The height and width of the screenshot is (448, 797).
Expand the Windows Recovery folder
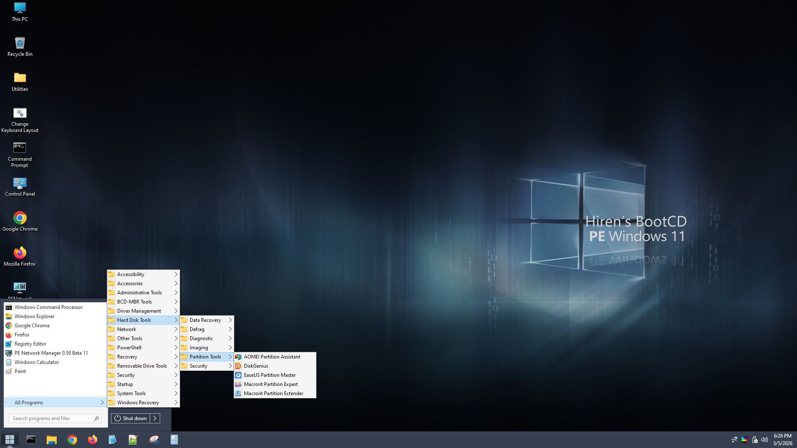143,403
